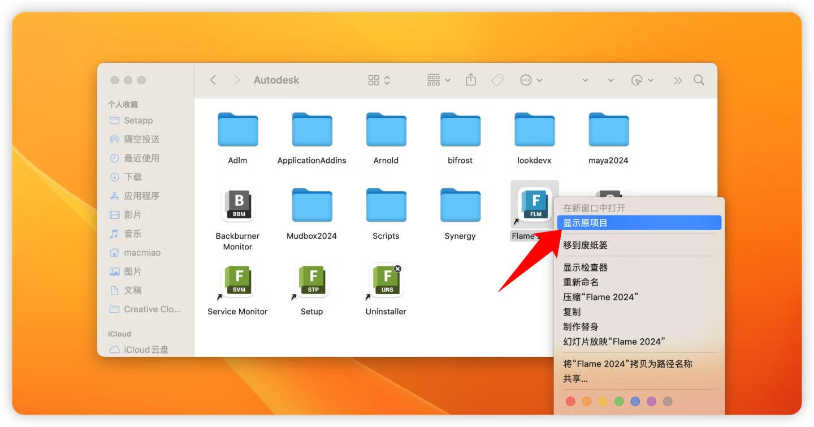814x427 pixels.
Task: Apply the yellow tag color
Action: pyautogui.click(x=603, y=401)
